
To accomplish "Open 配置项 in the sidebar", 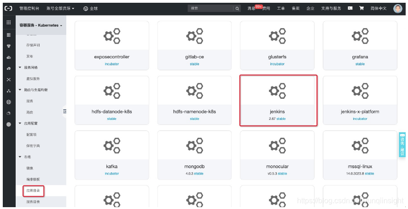I will click(x=31, y=135).
